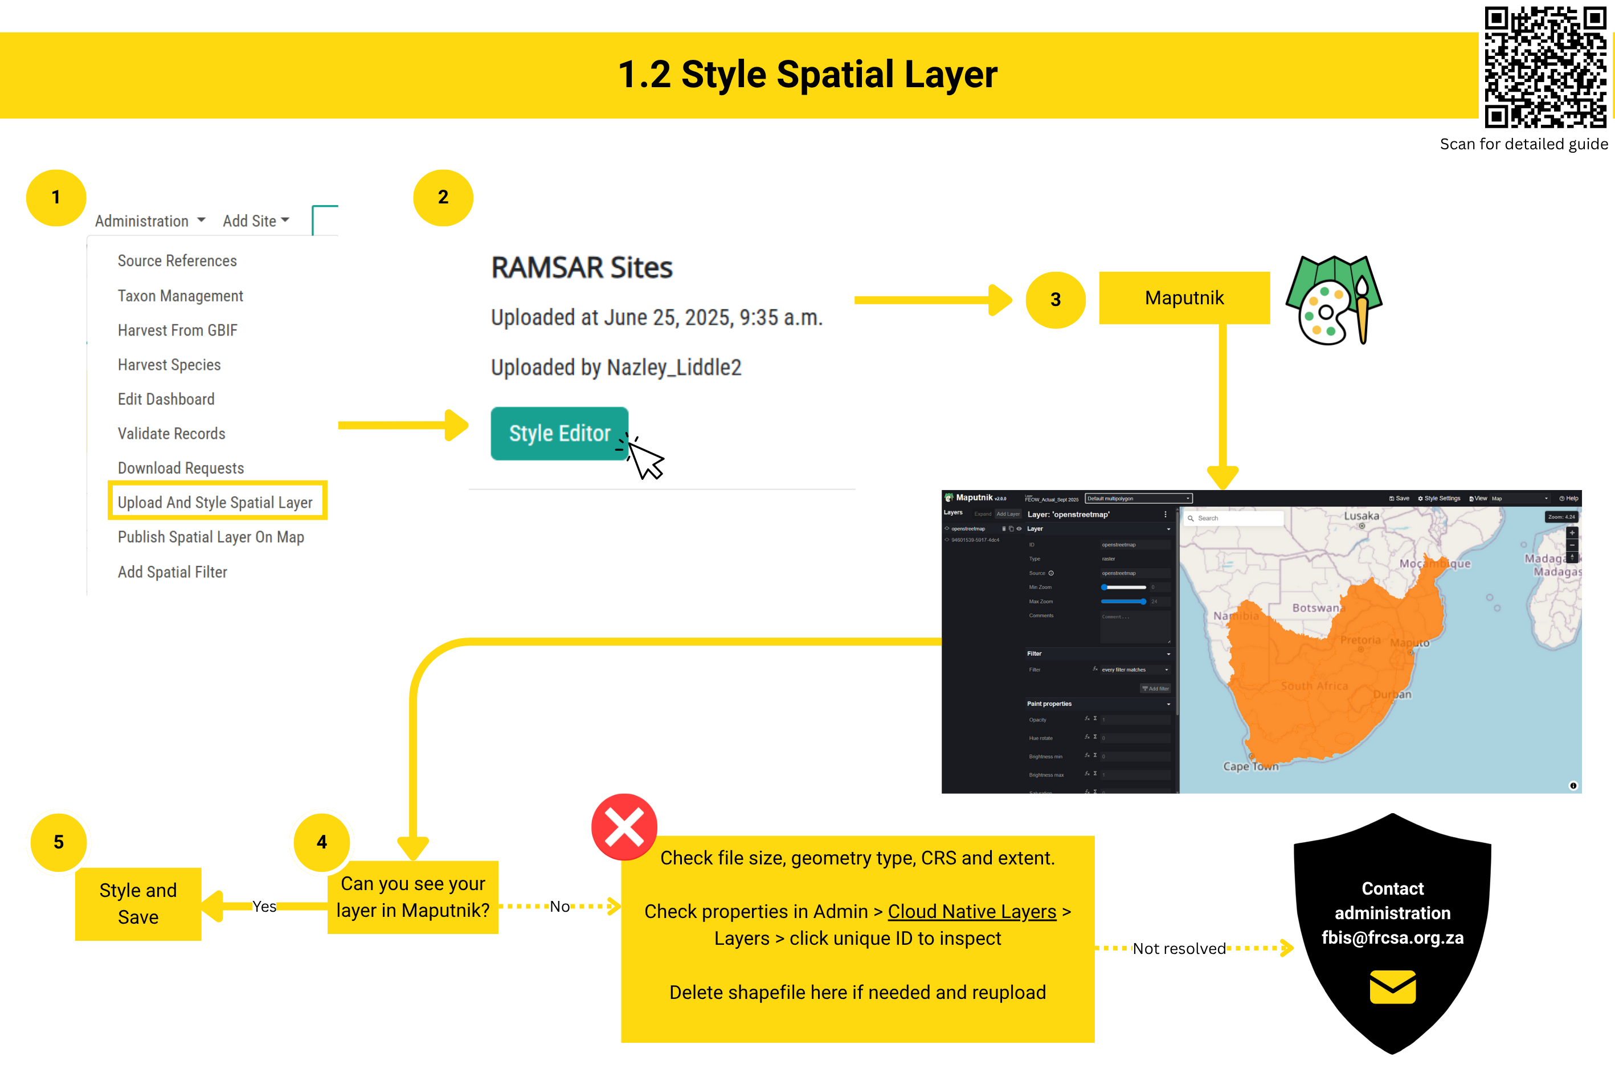Image resolution: width=1615 pixels, height=1077 pixels.
Task: Toggle visibility of the openstreetmap layer
Action: [1019, 529]
